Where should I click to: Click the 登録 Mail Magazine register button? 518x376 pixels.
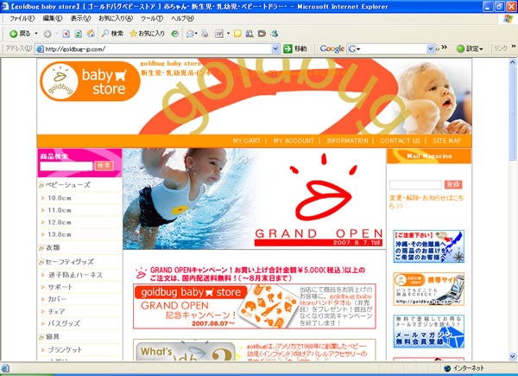click(x=453, y=184)
